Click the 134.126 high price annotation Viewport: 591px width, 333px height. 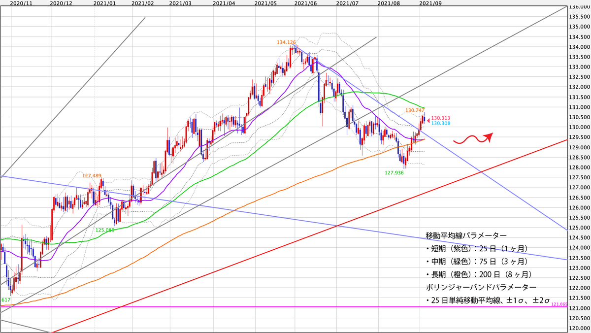[286, 42]
